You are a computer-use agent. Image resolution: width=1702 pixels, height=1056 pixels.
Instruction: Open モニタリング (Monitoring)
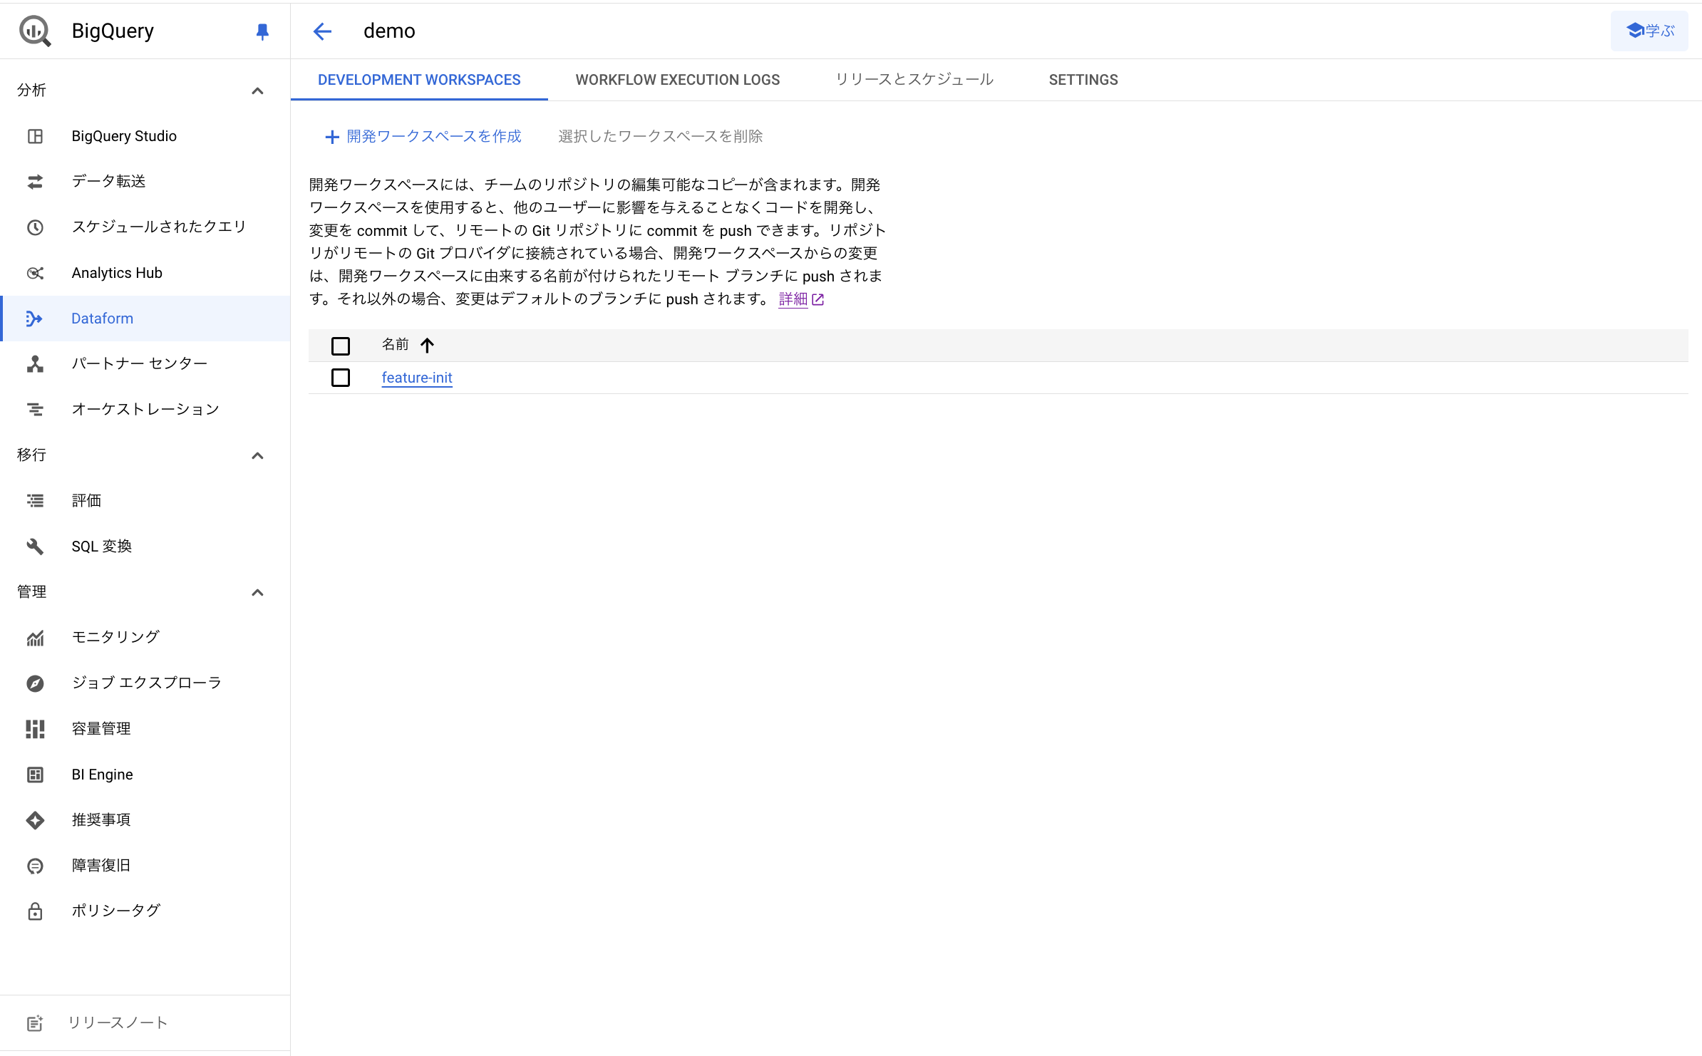115,637
